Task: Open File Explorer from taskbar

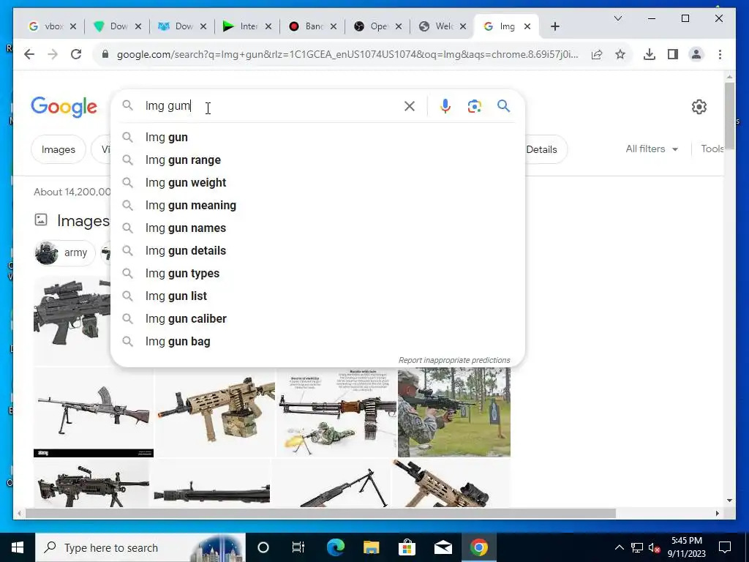Action: [371, 547]
